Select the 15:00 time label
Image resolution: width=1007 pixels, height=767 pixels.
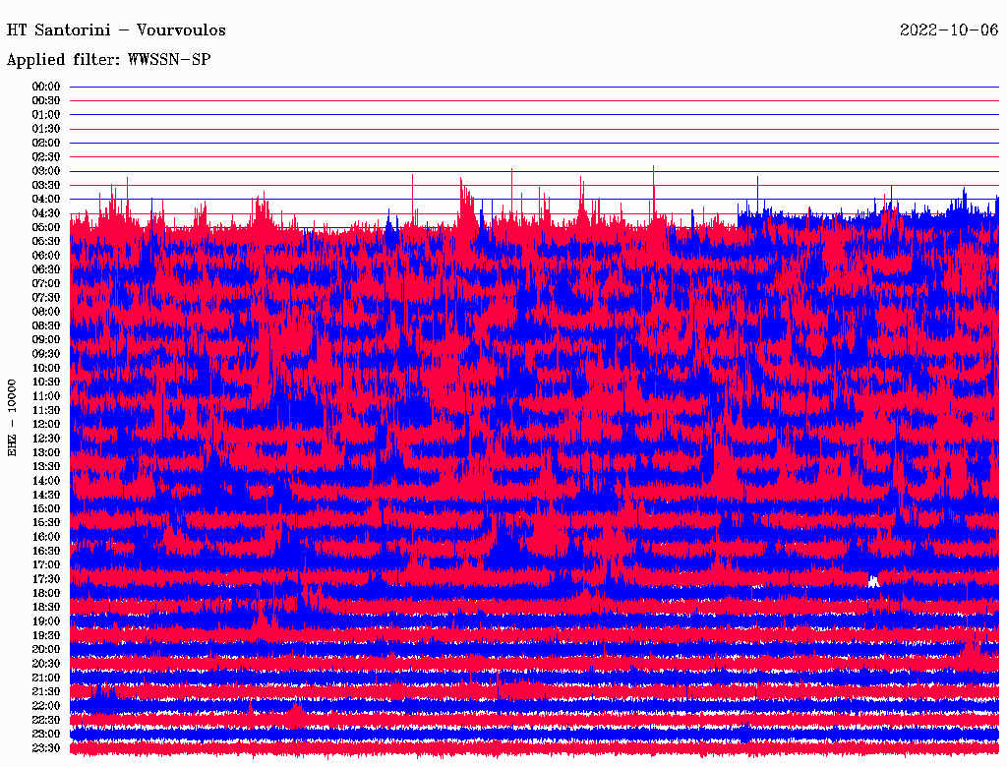[46, 508]
